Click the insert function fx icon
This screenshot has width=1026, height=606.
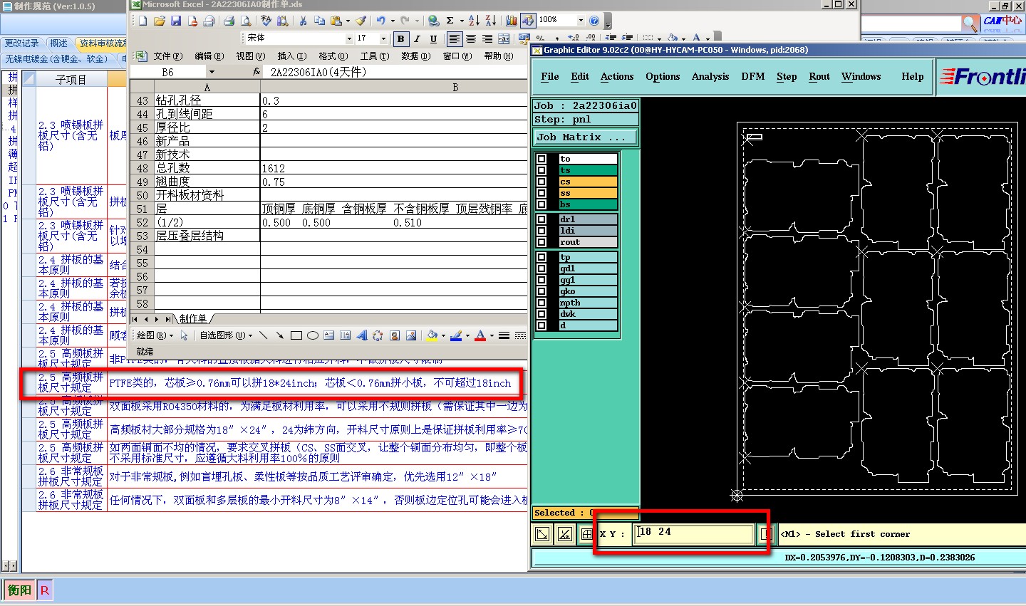coord(256,72)
